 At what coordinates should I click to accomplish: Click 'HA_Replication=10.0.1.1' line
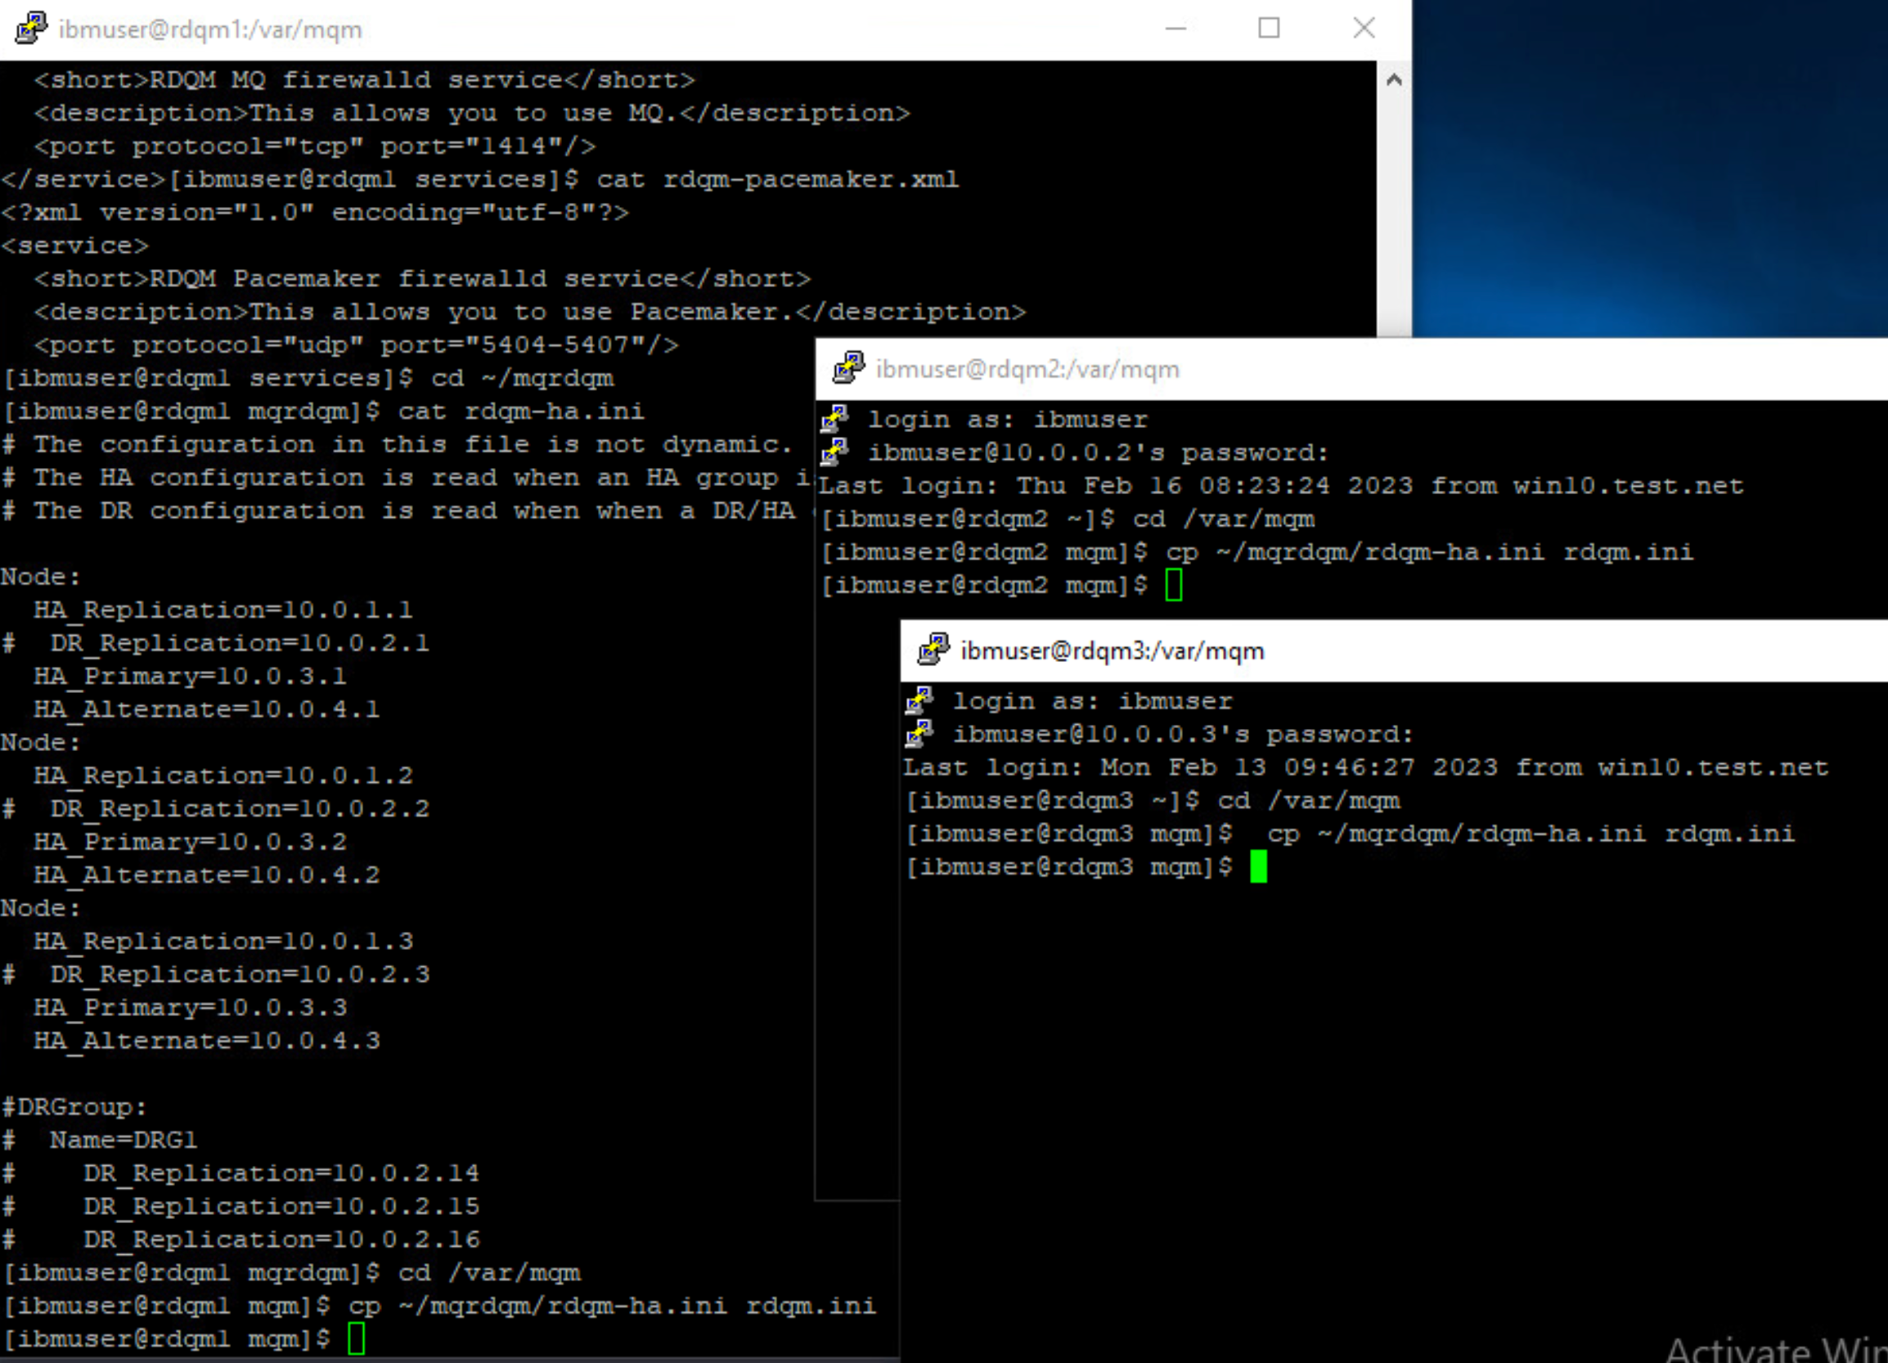click(223, 610)
